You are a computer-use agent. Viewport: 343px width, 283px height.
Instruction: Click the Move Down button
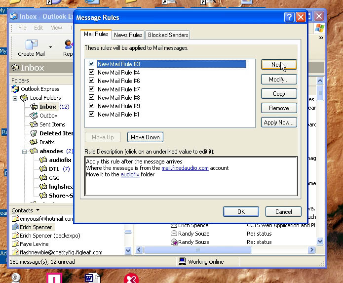pos(145,137)
